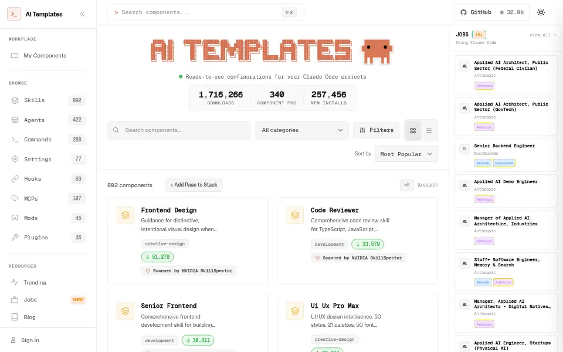563x352 pixels.
Task: Click the 101 jobs count badge
Action: (x=479, y=35)
